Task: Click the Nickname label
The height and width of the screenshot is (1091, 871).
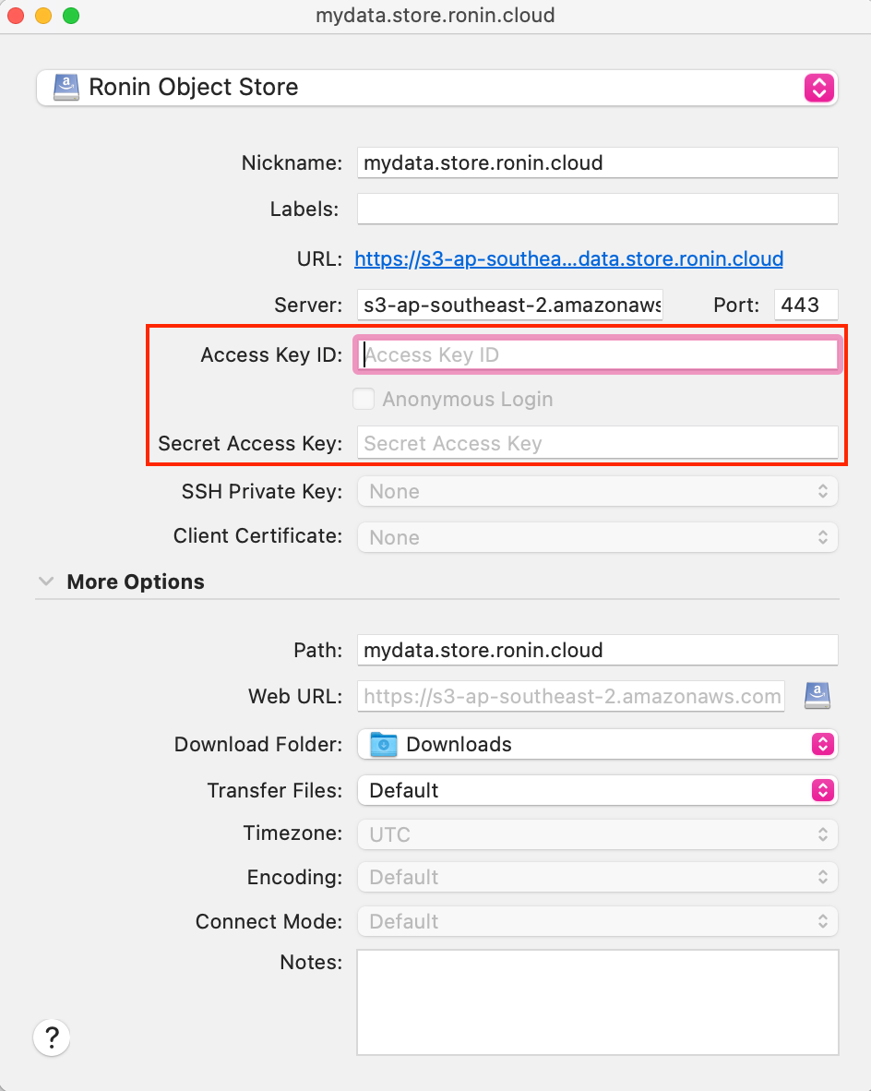Action: (292, 162)
